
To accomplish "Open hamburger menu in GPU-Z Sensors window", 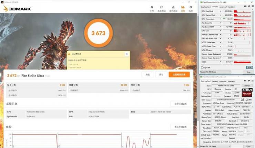I will pos(253,6).
